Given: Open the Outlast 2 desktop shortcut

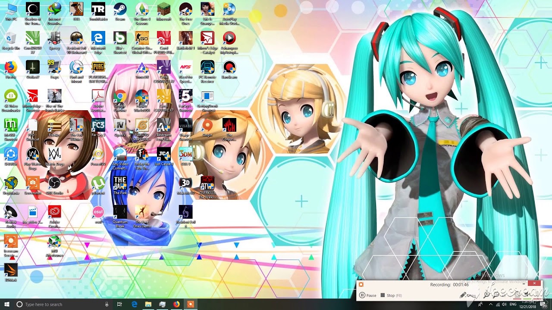Looking at the screenshot, I should tap(33, 70).
